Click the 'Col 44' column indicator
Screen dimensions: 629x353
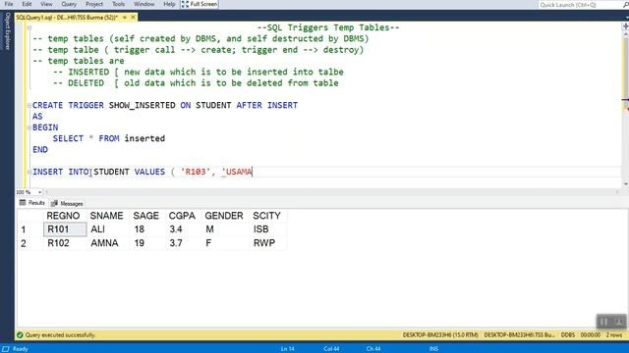pyautogui.click(x=331, y=349)
